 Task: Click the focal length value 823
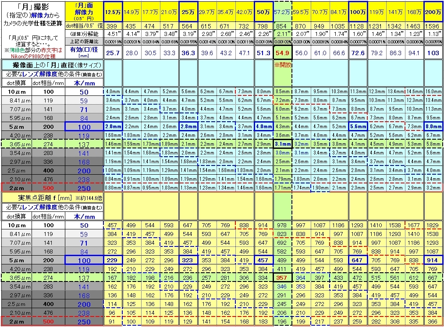pos(282,234)
